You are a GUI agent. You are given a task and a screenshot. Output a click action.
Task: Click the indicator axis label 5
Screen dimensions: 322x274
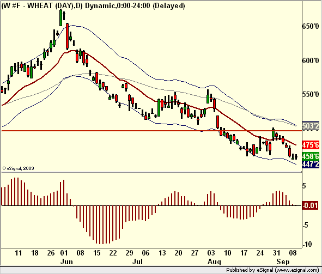(305, 186)
